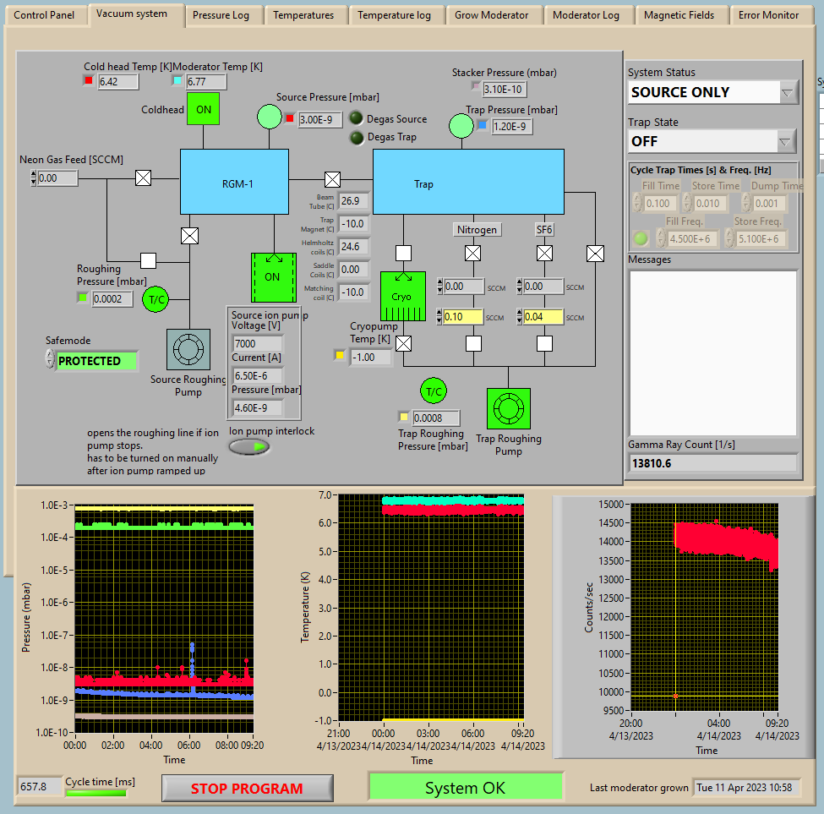
Task: Click the Safemode PROTECTED selector arrows
Action: [49, 361]
